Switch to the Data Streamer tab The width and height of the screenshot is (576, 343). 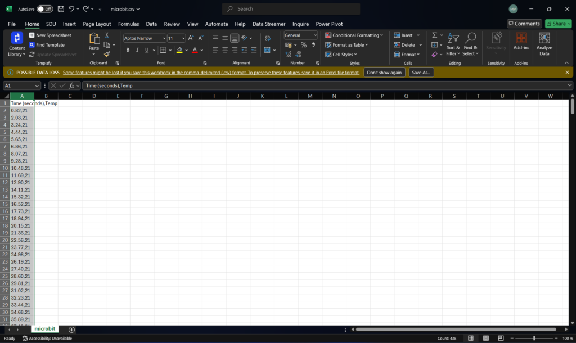(269, 24)
